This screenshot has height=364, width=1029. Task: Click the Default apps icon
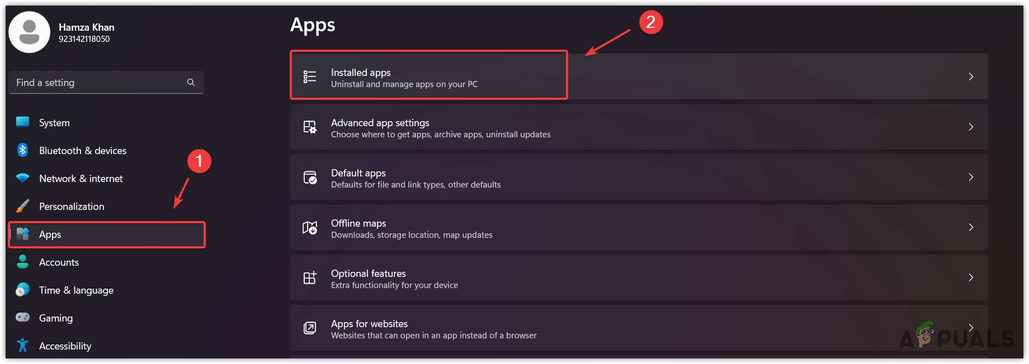(310, 178)
